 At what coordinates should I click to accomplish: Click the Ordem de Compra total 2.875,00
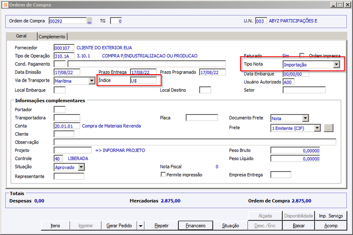(301, 201)
